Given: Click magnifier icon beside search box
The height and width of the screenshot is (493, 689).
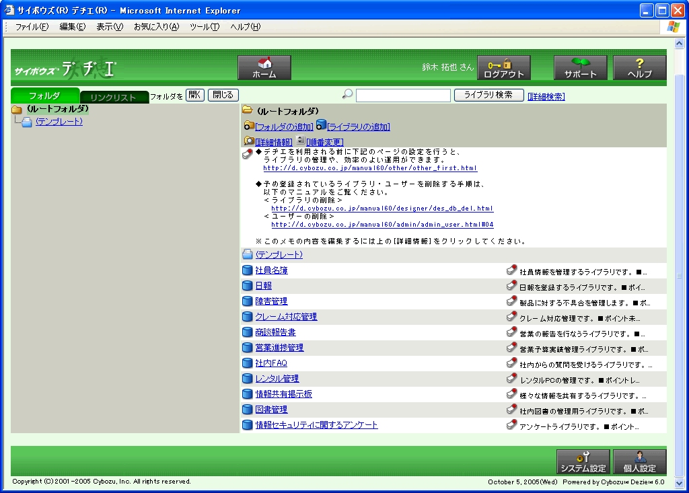Looking at the screenshot, I should click(x=348, y=94).
